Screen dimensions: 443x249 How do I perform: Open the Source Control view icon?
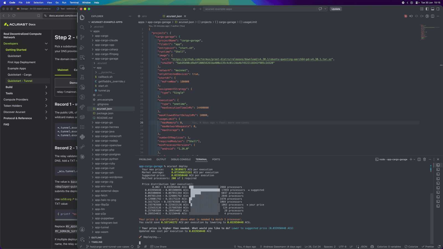pyautogui.click(x=82, y=37)
